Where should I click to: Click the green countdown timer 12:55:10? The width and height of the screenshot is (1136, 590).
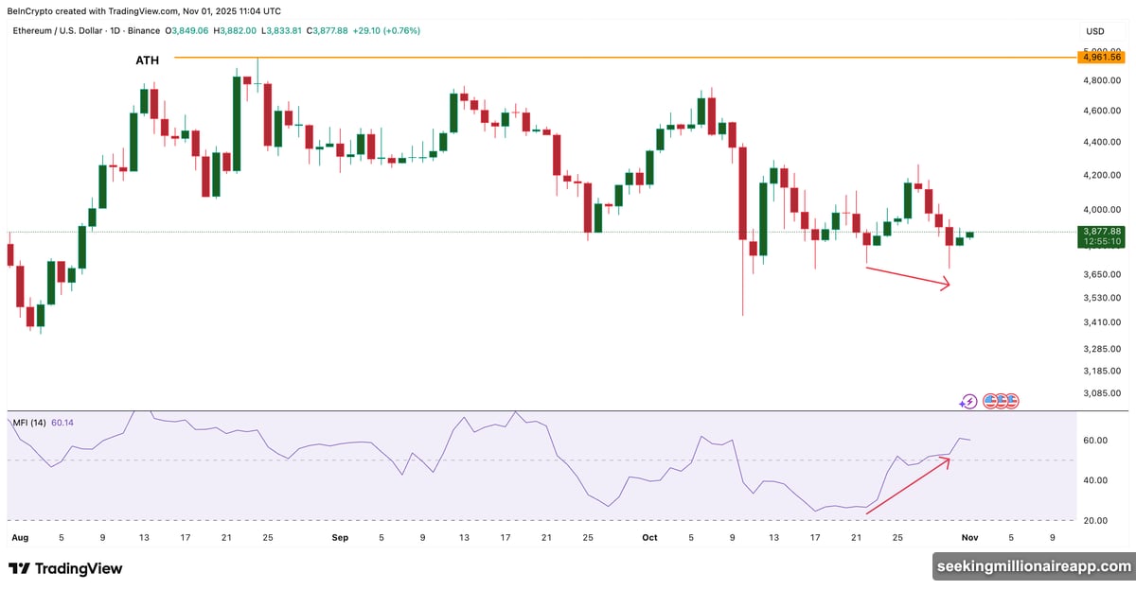click(1101, 241)
